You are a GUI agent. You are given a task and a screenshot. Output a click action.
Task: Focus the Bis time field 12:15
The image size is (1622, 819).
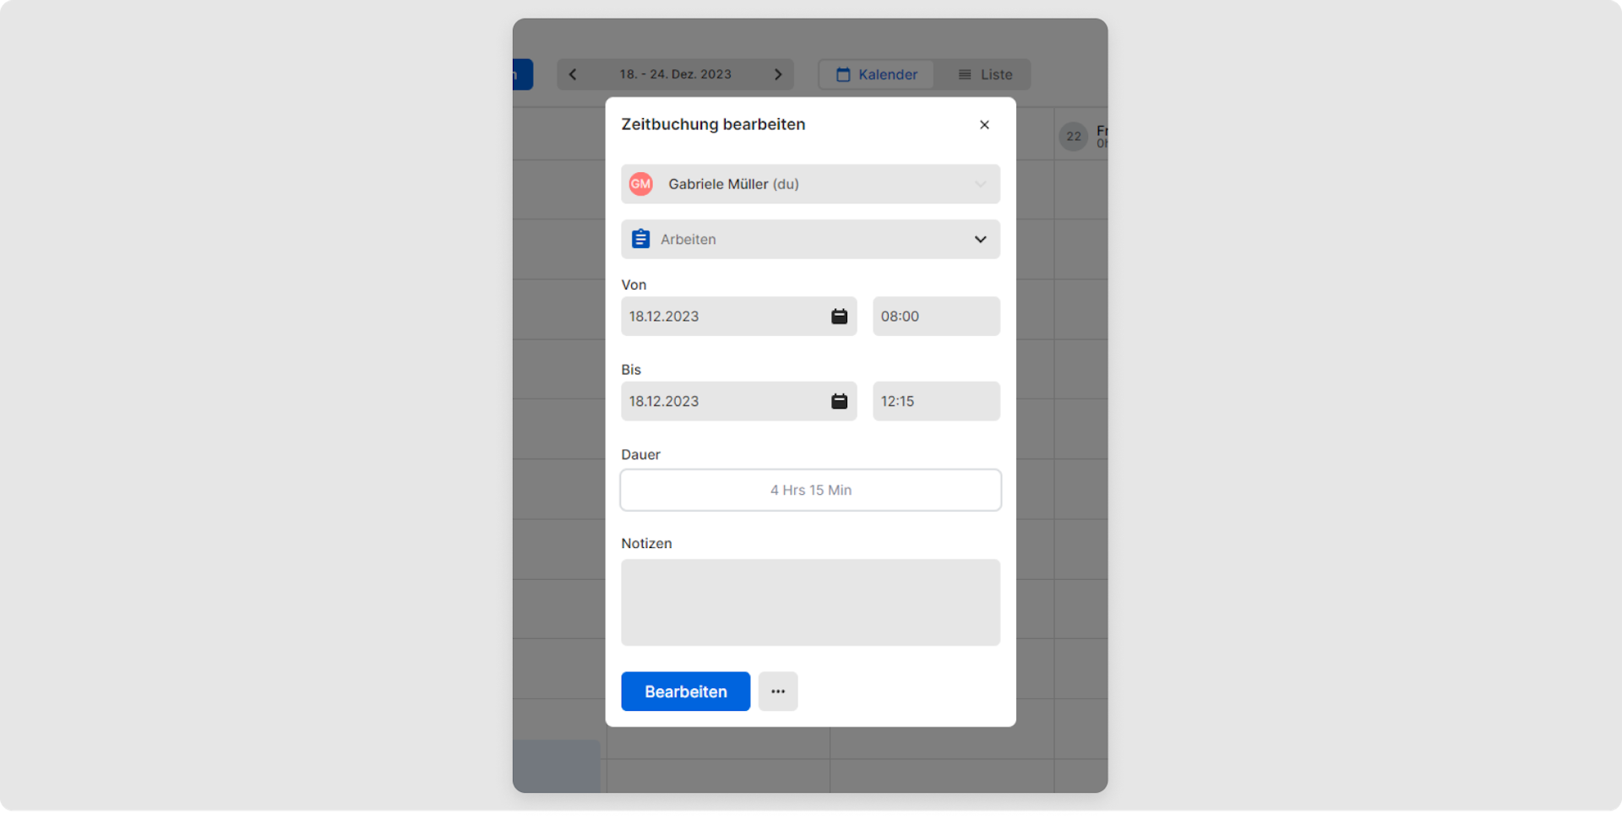(x=936, y=402)
